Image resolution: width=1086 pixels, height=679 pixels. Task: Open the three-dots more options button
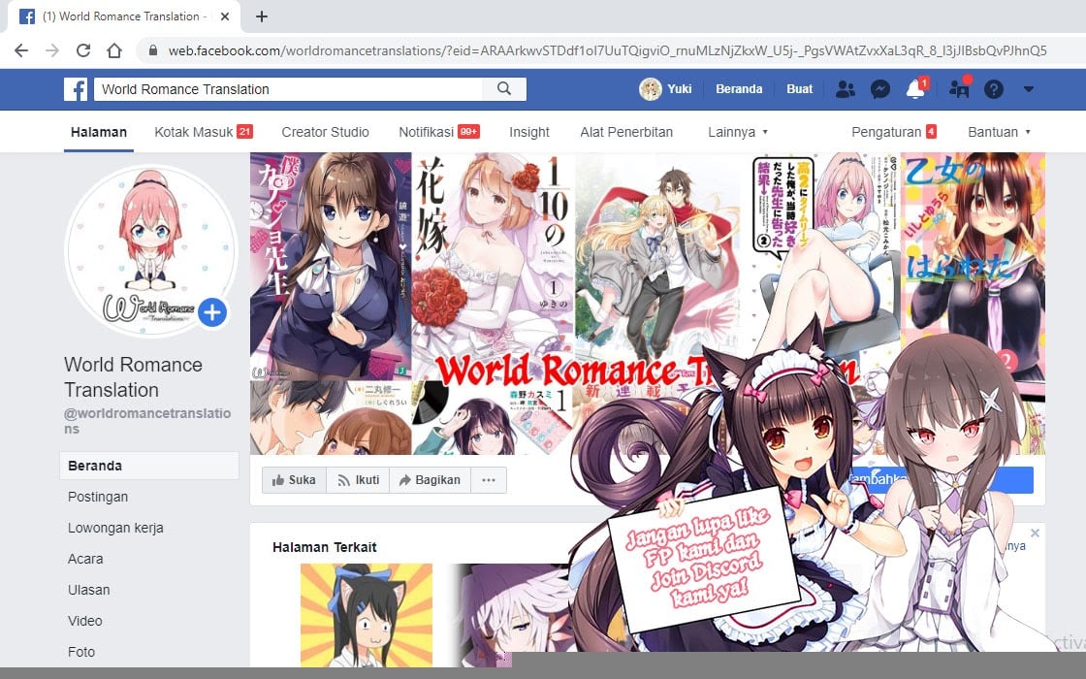point(489,480)
